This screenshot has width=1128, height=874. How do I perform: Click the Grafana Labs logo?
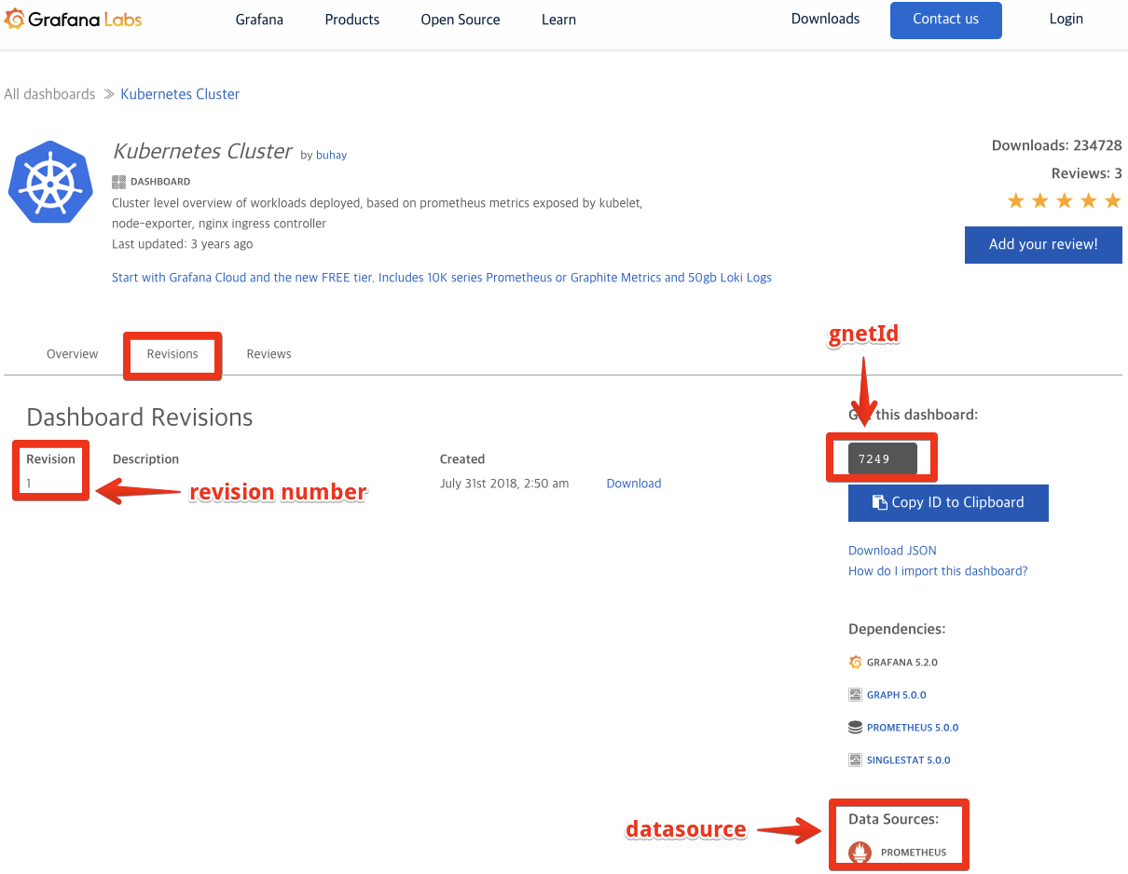[74, 19]
